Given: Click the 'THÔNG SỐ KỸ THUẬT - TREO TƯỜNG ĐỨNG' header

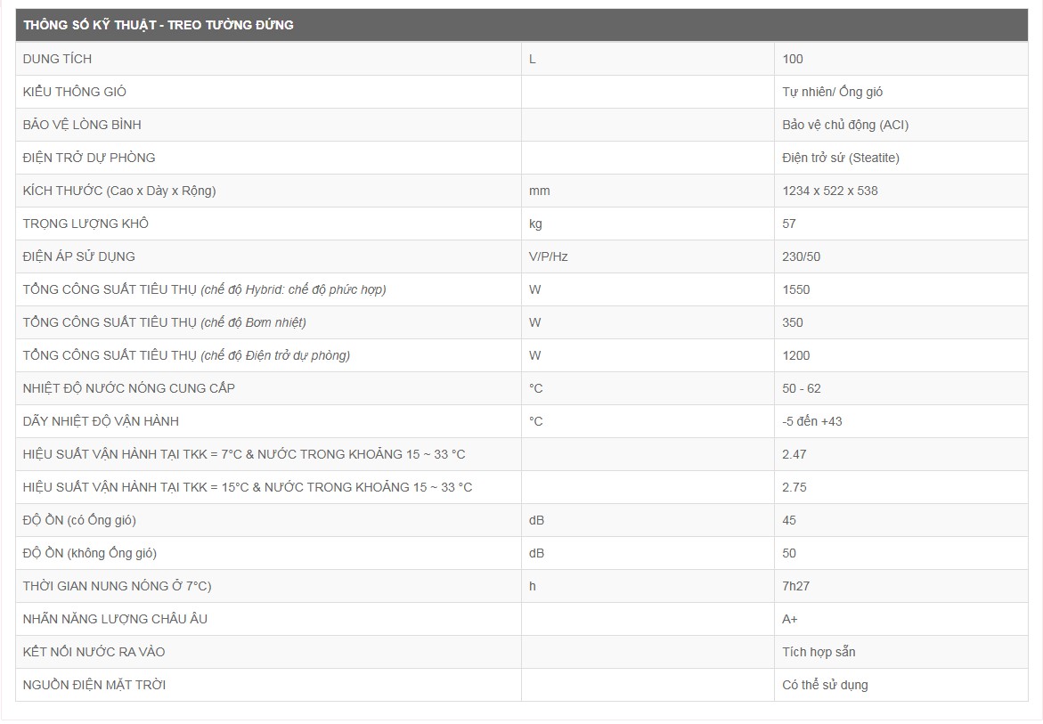Looking at the screenshot, I should pyautogui.click(x=159, y=25).
